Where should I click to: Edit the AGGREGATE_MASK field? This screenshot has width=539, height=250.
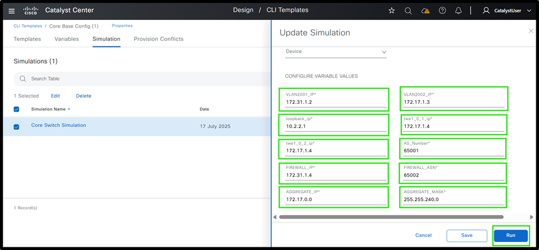(x=453, y=197)
